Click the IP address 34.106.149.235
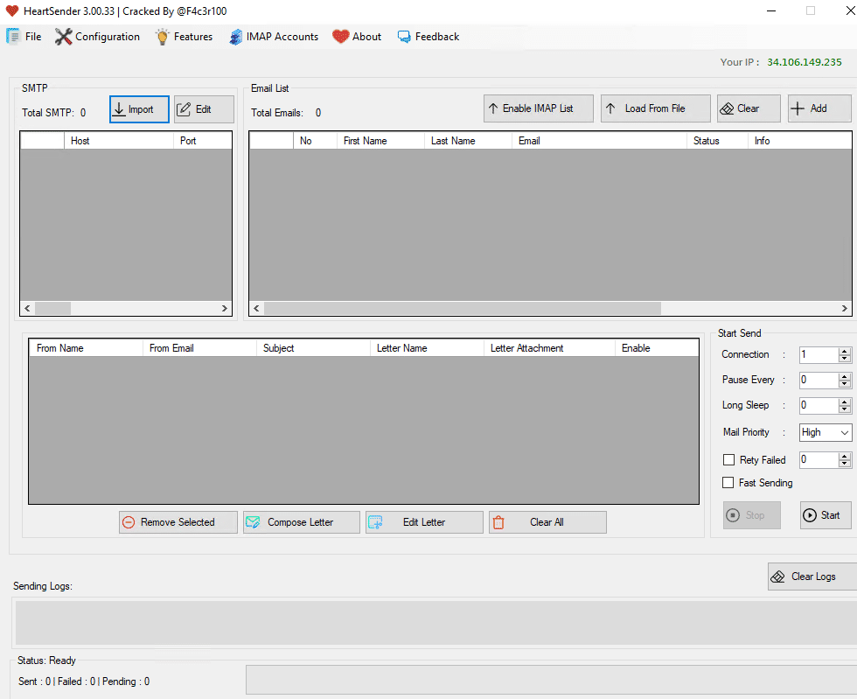 [804, 62]
